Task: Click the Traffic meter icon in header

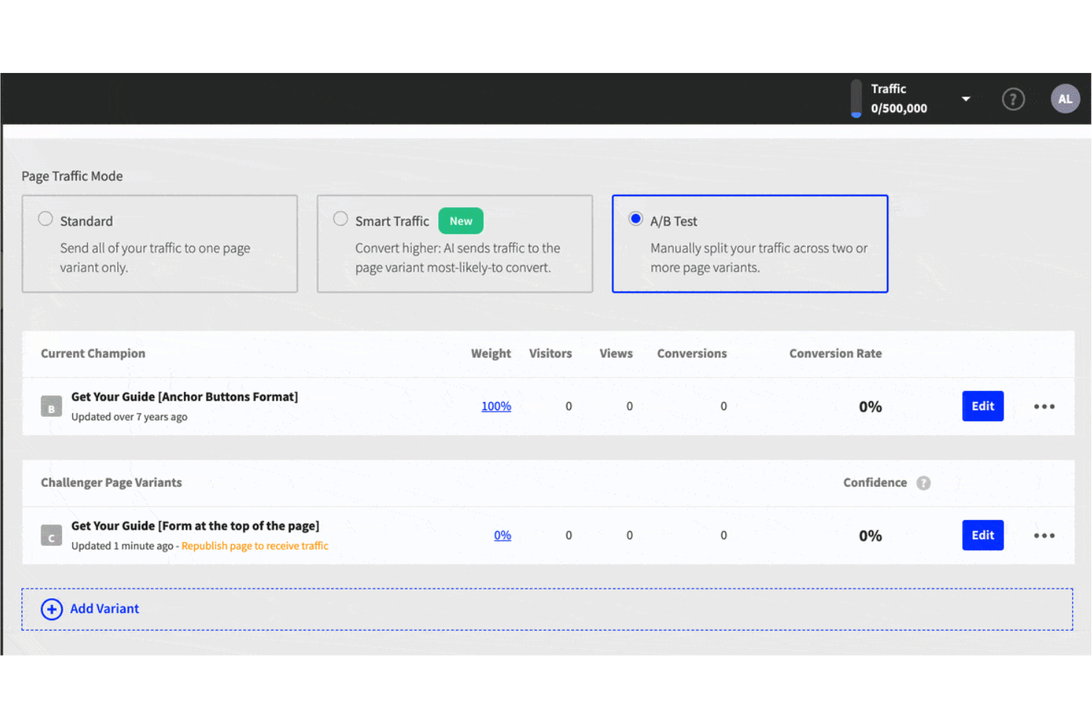Action: coord(856,99)
